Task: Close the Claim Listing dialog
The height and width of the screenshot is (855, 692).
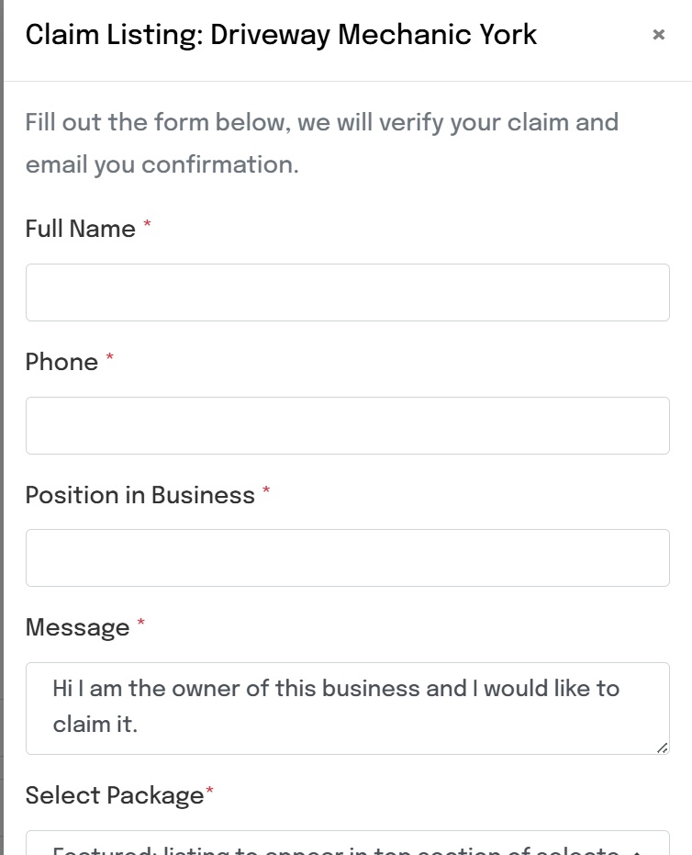Action: click(x=658, y=35)
